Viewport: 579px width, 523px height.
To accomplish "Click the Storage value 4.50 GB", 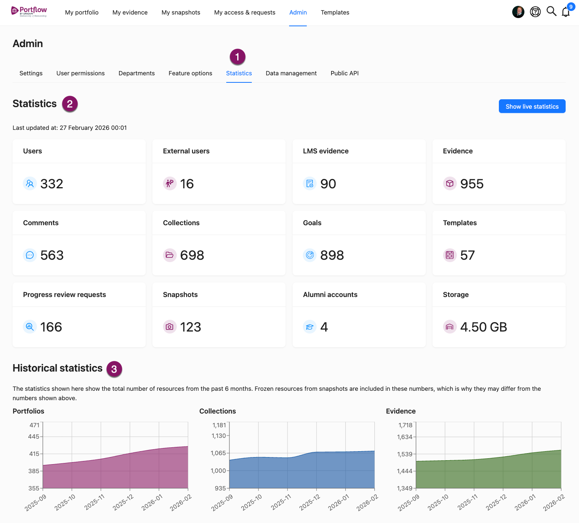I will 484,327.
